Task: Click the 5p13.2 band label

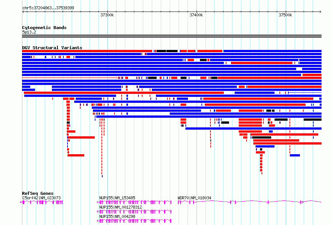Action: pos(29,32)
